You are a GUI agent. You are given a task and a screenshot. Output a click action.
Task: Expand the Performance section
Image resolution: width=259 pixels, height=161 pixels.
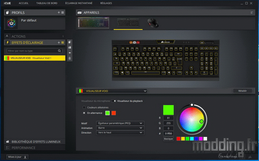(x=35, y=148)
